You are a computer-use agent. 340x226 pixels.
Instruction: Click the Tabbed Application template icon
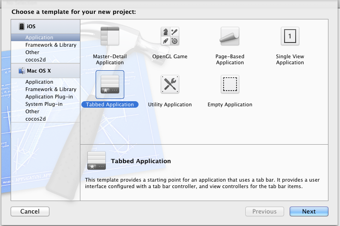110,85
